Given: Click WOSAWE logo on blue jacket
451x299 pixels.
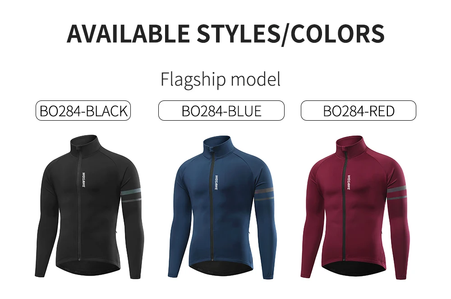Looking at the screenshot, I should tap(216, 182).
